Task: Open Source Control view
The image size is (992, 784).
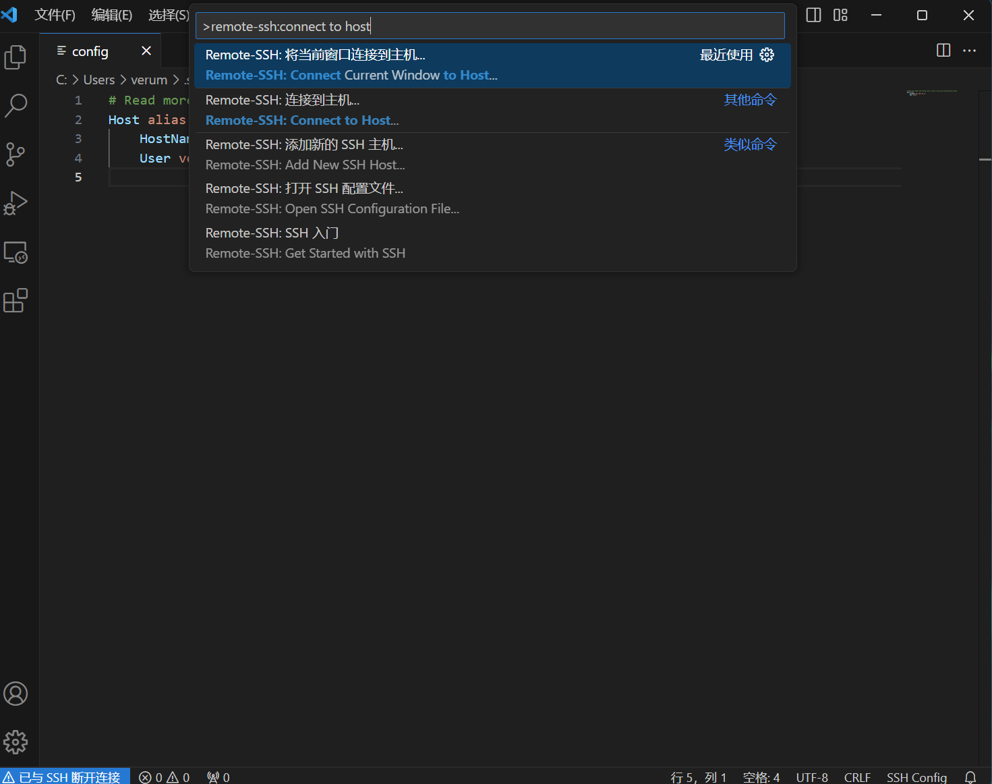Action: 16,155
